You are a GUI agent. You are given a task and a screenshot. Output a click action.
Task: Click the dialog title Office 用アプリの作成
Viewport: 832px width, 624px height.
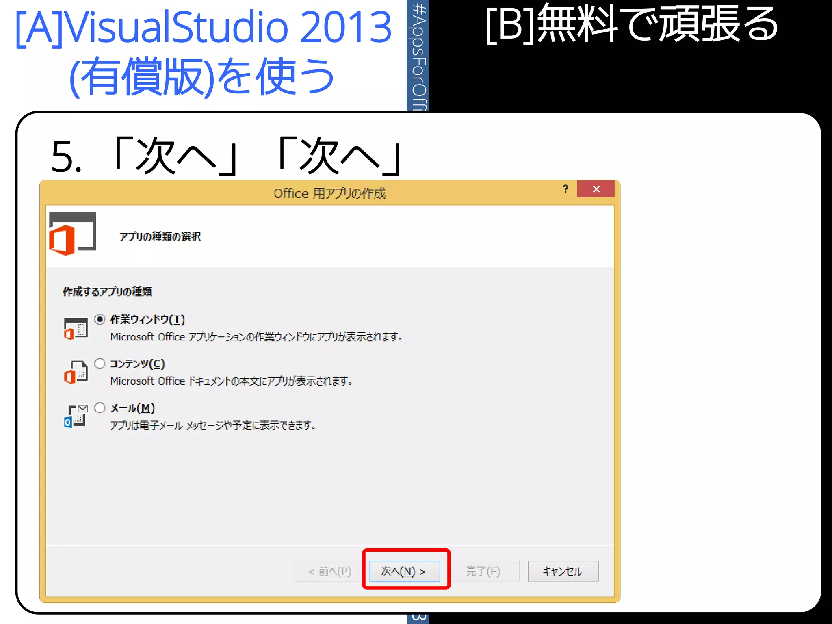coord(329,193)
